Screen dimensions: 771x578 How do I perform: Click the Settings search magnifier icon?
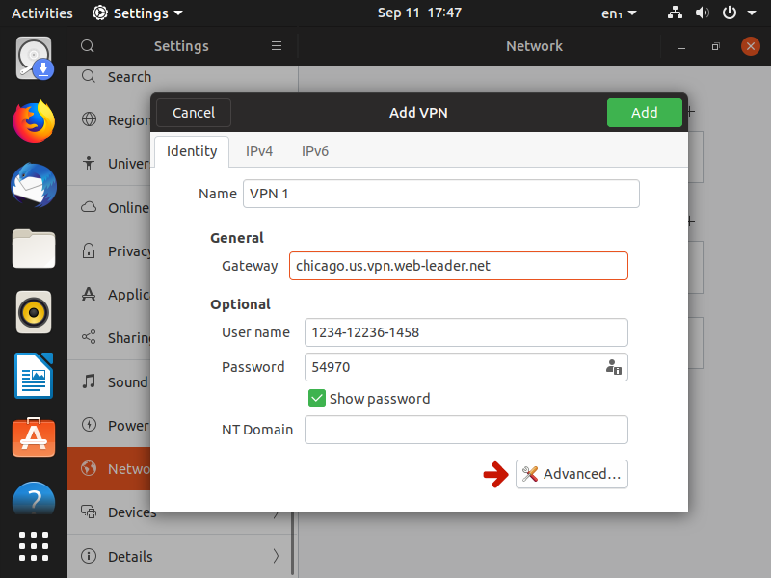[x=88, y=46]
